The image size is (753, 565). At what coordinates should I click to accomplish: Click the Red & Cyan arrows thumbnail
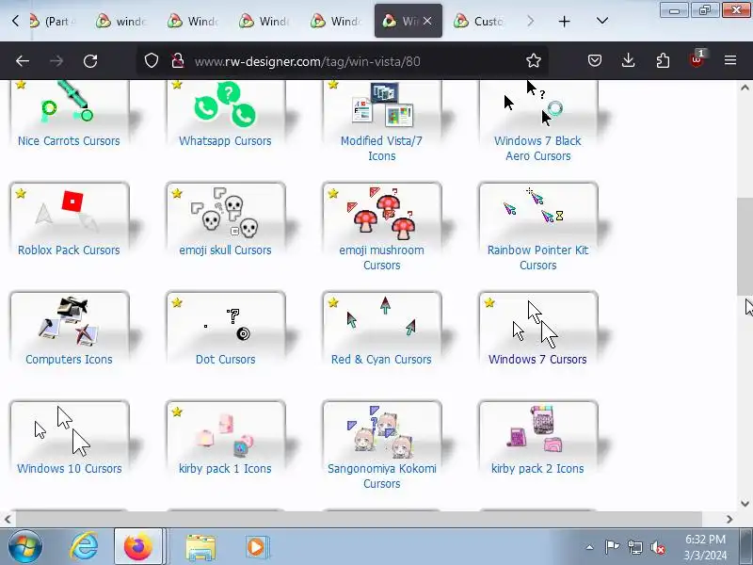pos(382,322)
